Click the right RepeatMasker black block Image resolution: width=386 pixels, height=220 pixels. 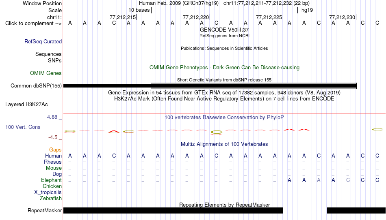click(x=356, y=210)
